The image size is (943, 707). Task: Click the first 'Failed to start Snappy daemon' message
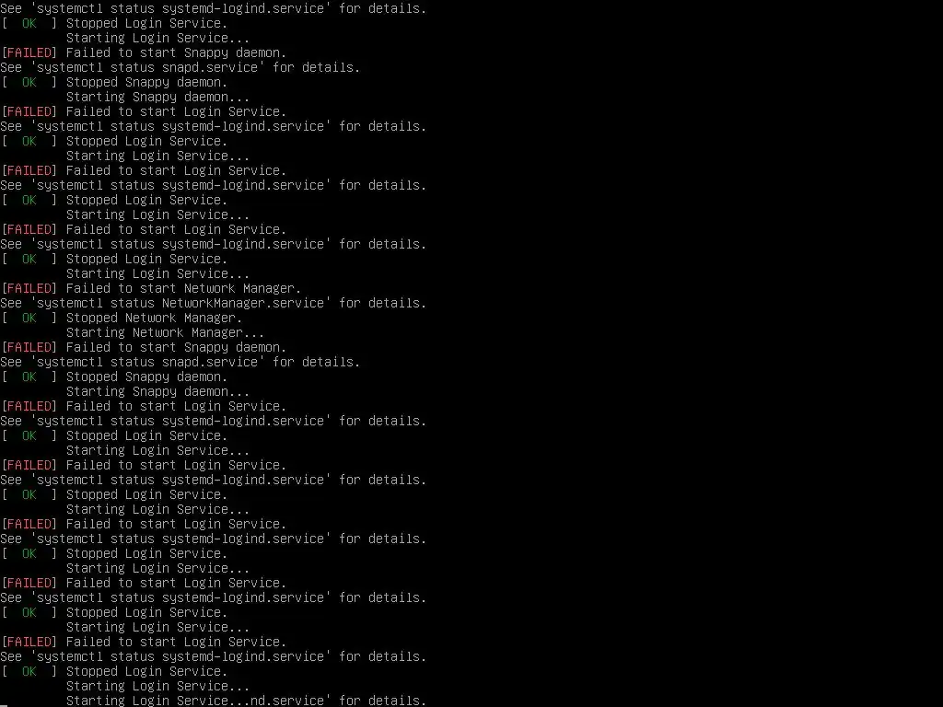pyautogui.click(x=176, y=52)
